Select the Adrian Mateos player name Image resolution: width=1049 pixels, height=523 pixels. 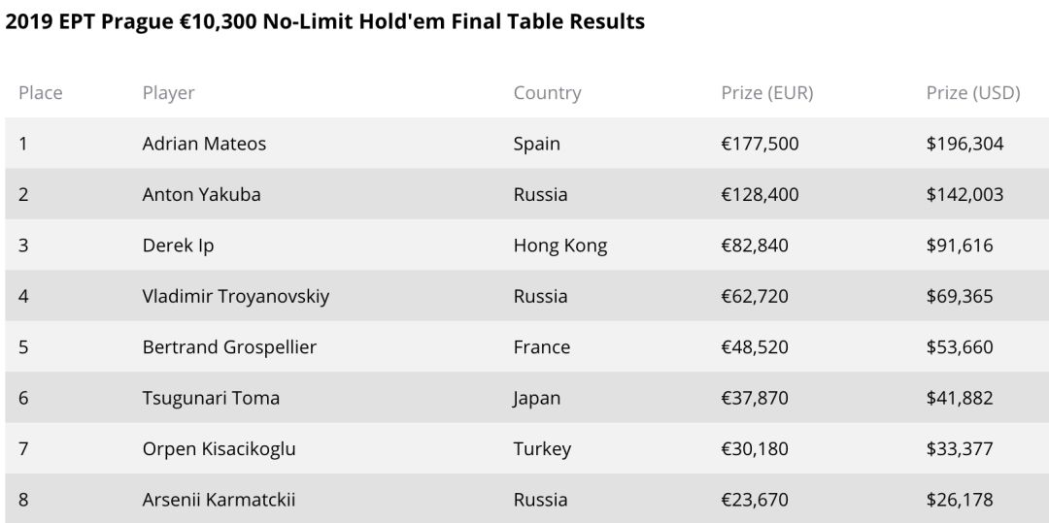tap(204, 144)
